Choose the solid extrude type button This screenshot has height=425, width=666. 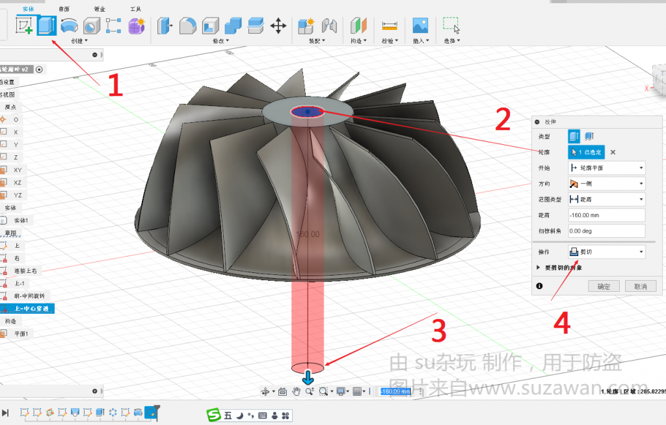(574, 136)
